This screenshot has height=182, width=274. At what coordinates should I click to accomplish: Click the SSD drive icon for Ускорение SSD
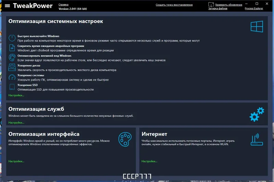(x=12, y=87)
